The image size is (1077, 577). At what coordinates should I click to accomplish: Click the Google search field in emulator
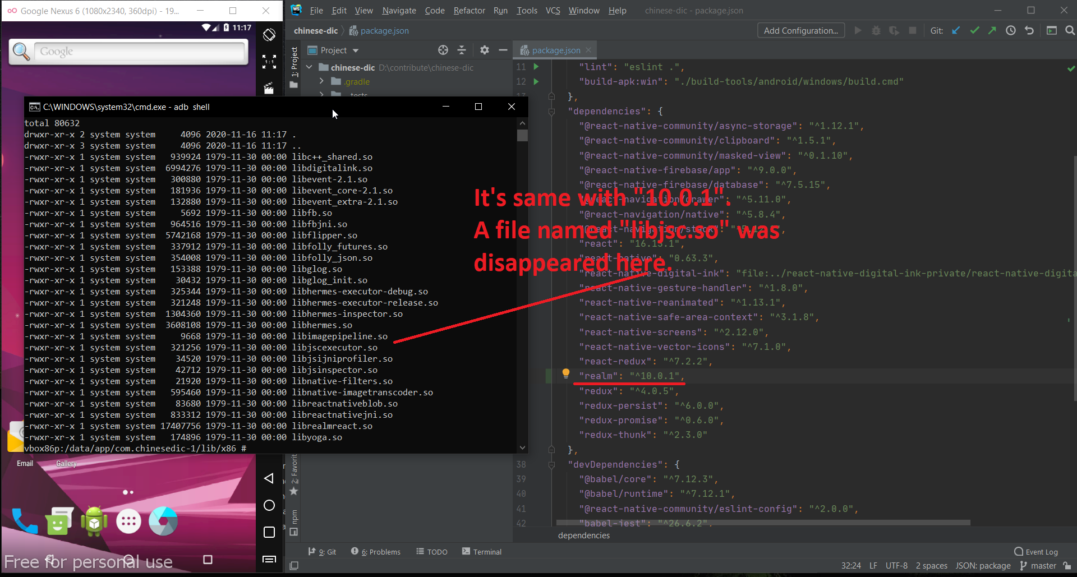(x=140, y=52)
